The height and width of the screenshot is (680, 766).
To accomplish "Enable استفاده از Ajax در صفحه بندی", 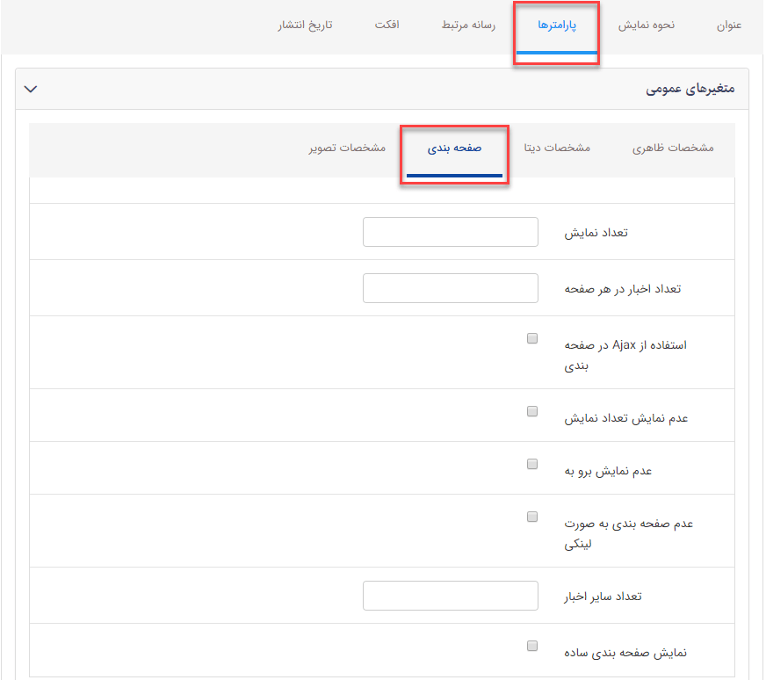I will (531, 337).
